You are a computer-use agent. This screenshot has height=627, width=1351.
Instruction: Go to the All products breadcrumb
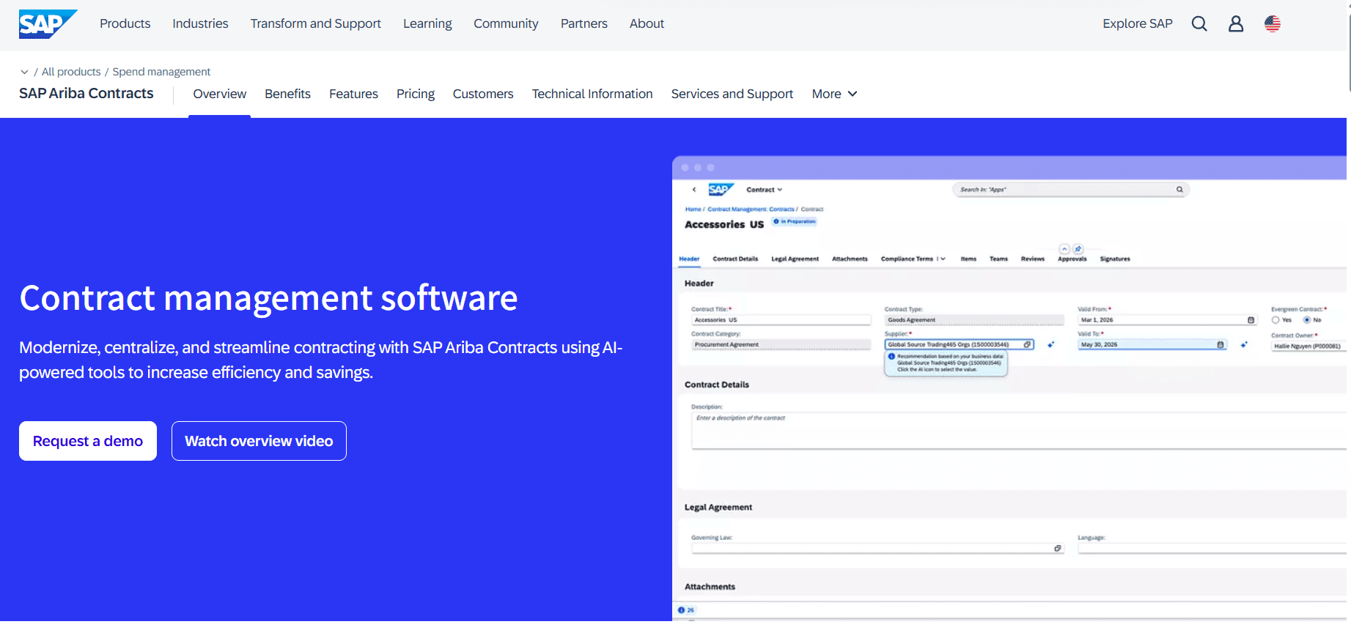tap(71, 72)
